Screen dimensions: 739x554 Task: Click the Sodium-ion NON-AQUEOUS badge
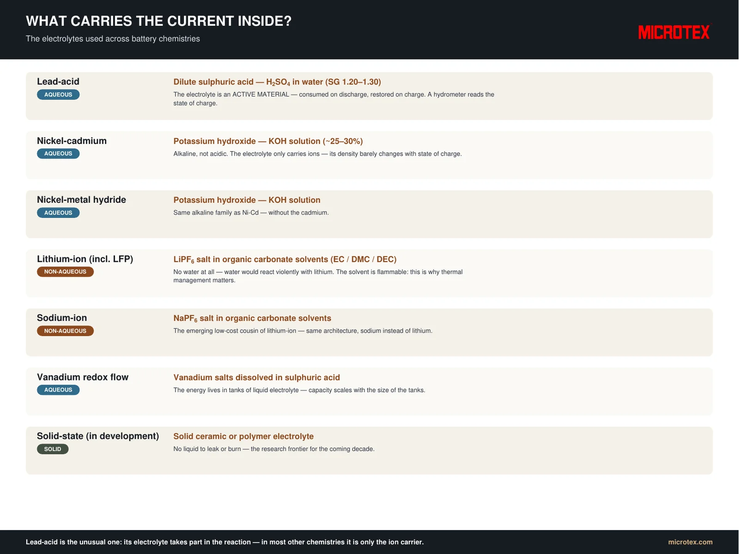(65, 331)
